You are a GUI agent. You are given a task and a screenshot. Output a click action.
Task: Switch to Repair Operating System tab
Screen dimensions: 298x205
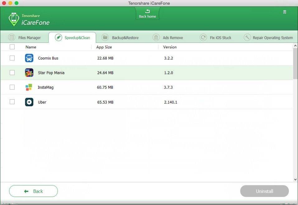pos(268,38)
